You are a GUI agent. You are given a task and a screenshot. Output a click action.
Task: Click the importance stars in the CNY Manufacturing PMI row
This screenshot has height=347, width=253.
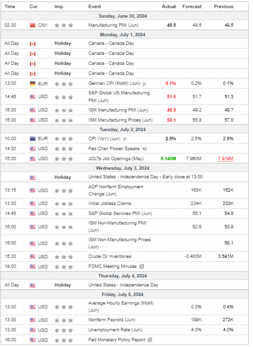pyautogui.click(x=64, y=25)
